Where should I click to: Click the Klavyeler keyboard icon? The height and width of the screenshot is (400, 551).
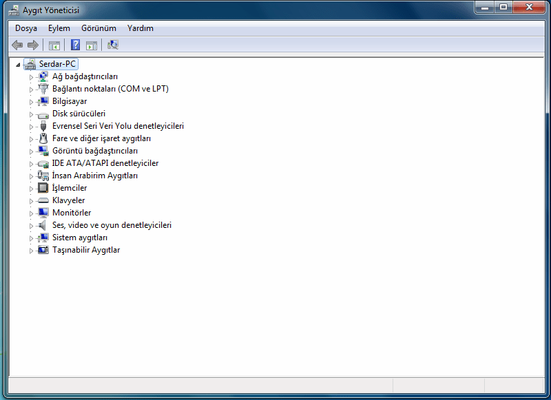point(43,200)
